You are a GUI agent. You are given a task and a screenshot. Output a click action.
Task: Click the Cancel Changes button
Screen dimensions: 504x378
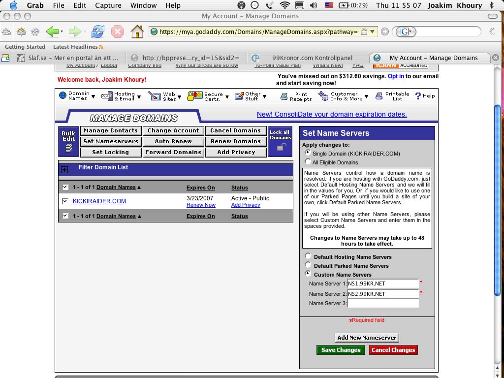click(393, 350)
